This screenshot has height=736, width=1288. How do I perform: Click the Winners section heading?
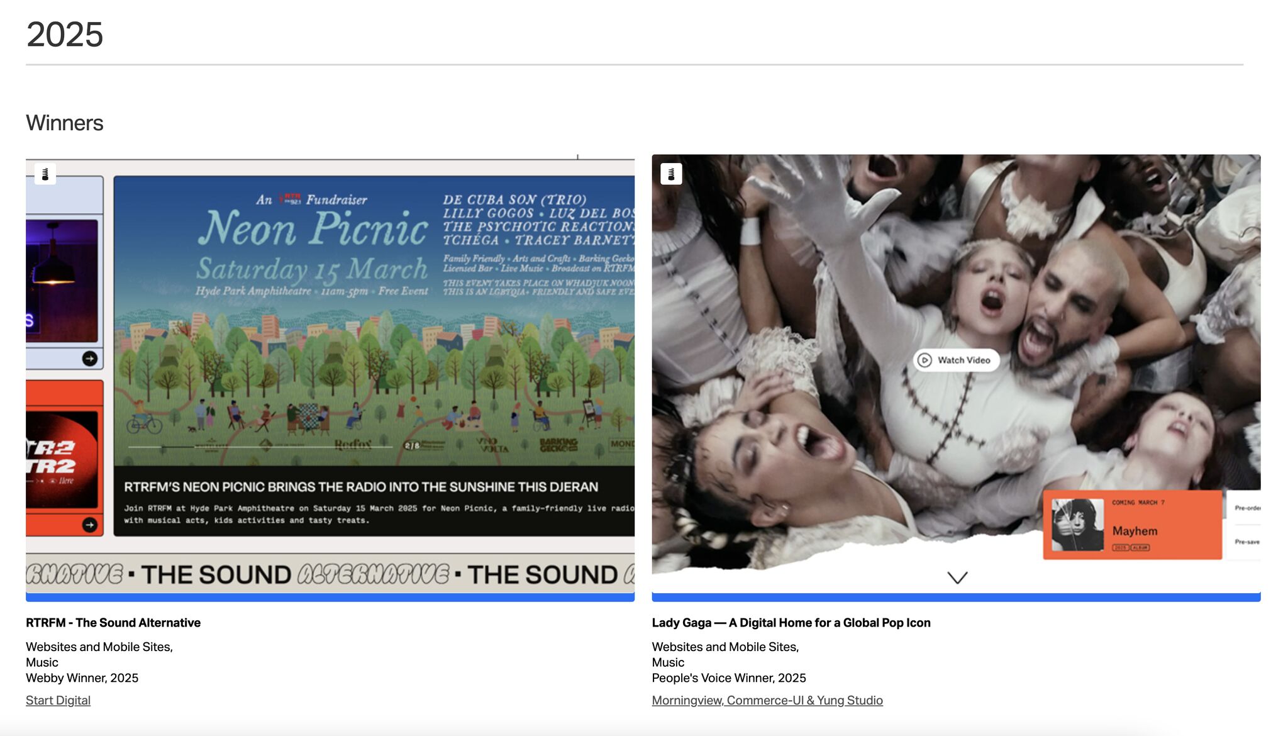[65, 123]
